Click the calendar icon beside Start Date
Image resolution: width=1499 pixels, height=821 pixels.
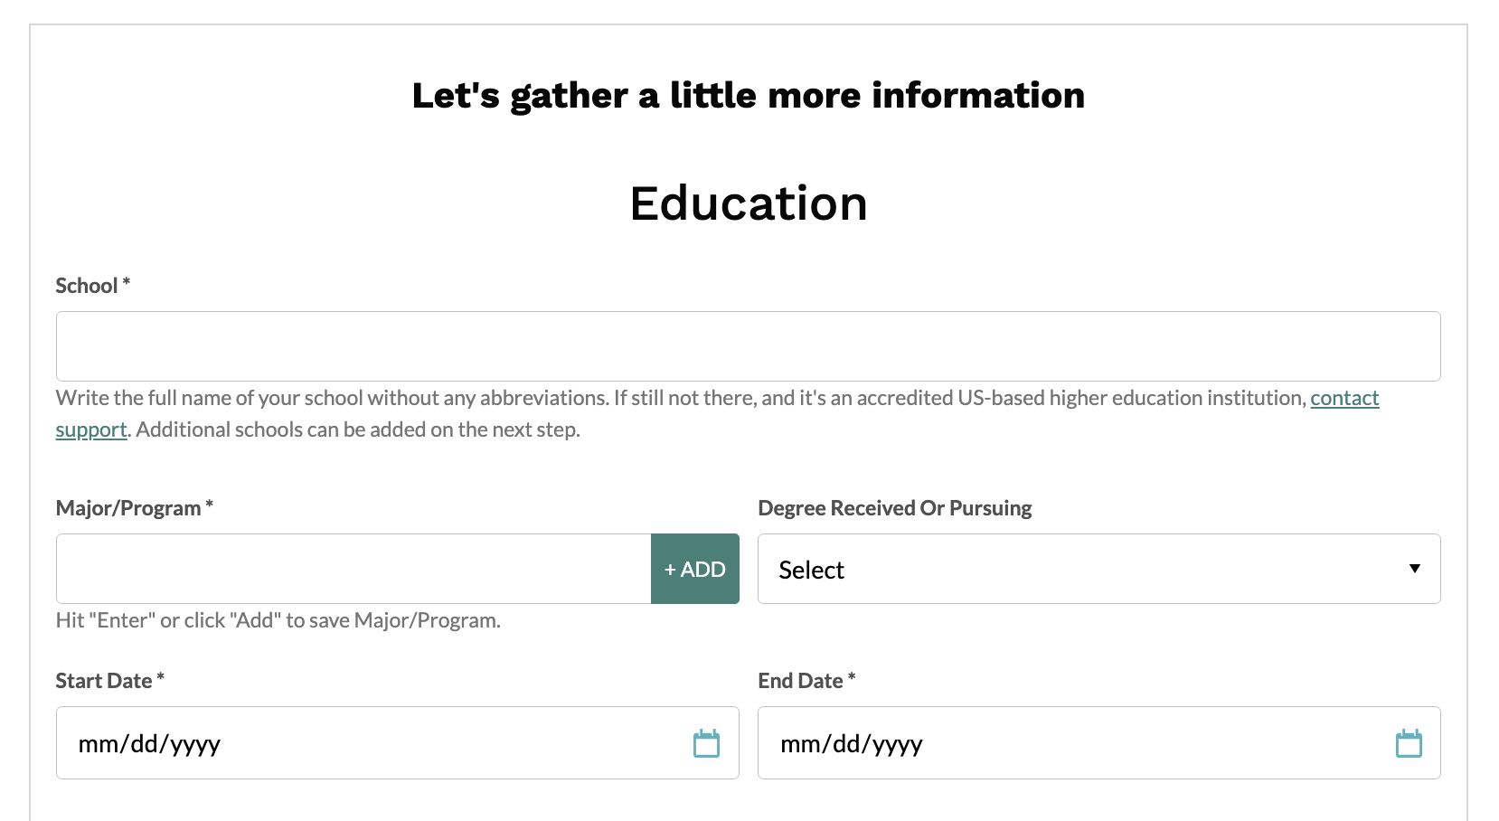pos(708,742)
